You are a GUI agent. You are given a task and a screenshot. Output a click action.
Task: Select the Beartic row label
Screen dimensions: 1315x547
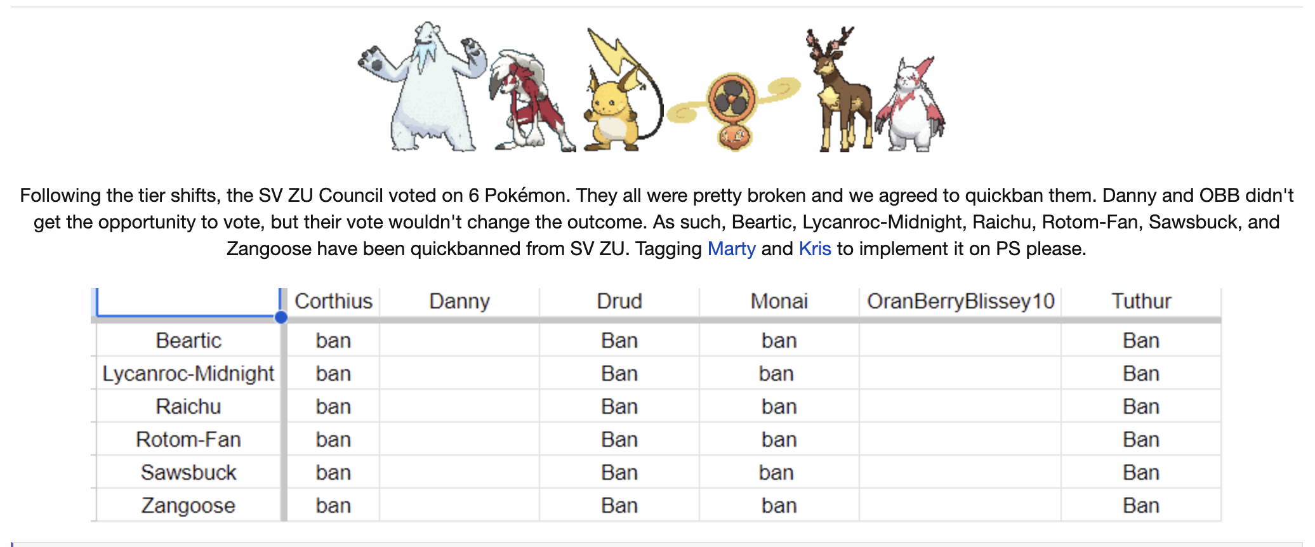(188, 341)
